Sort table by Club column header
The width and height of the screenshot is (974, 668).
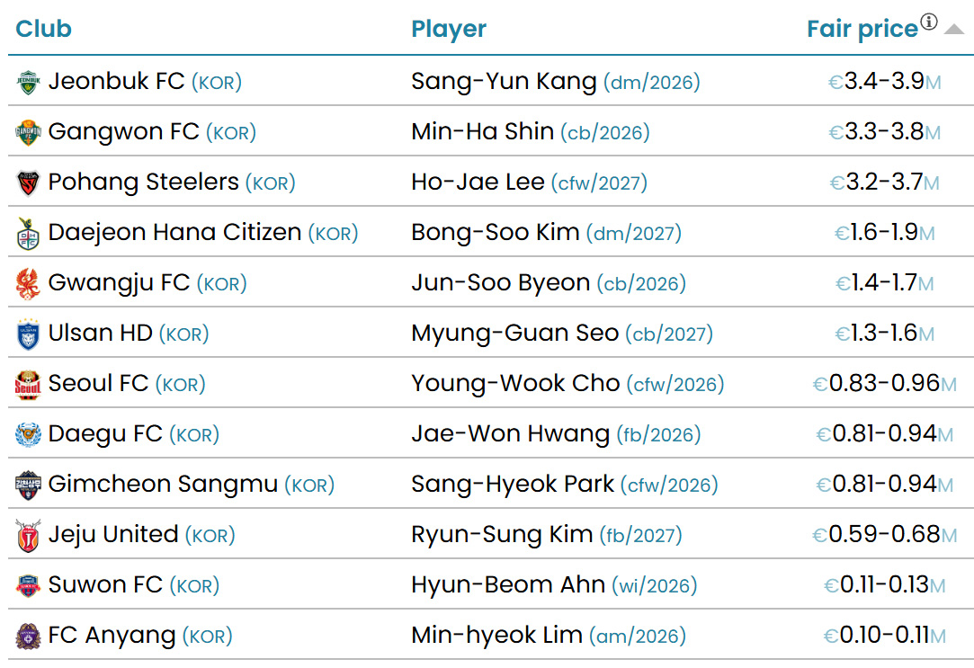point(43,29)
